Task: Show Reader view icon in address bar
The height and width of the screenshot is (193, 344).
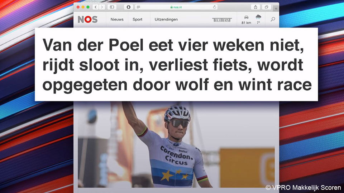Action: click(x=138, y=7)
